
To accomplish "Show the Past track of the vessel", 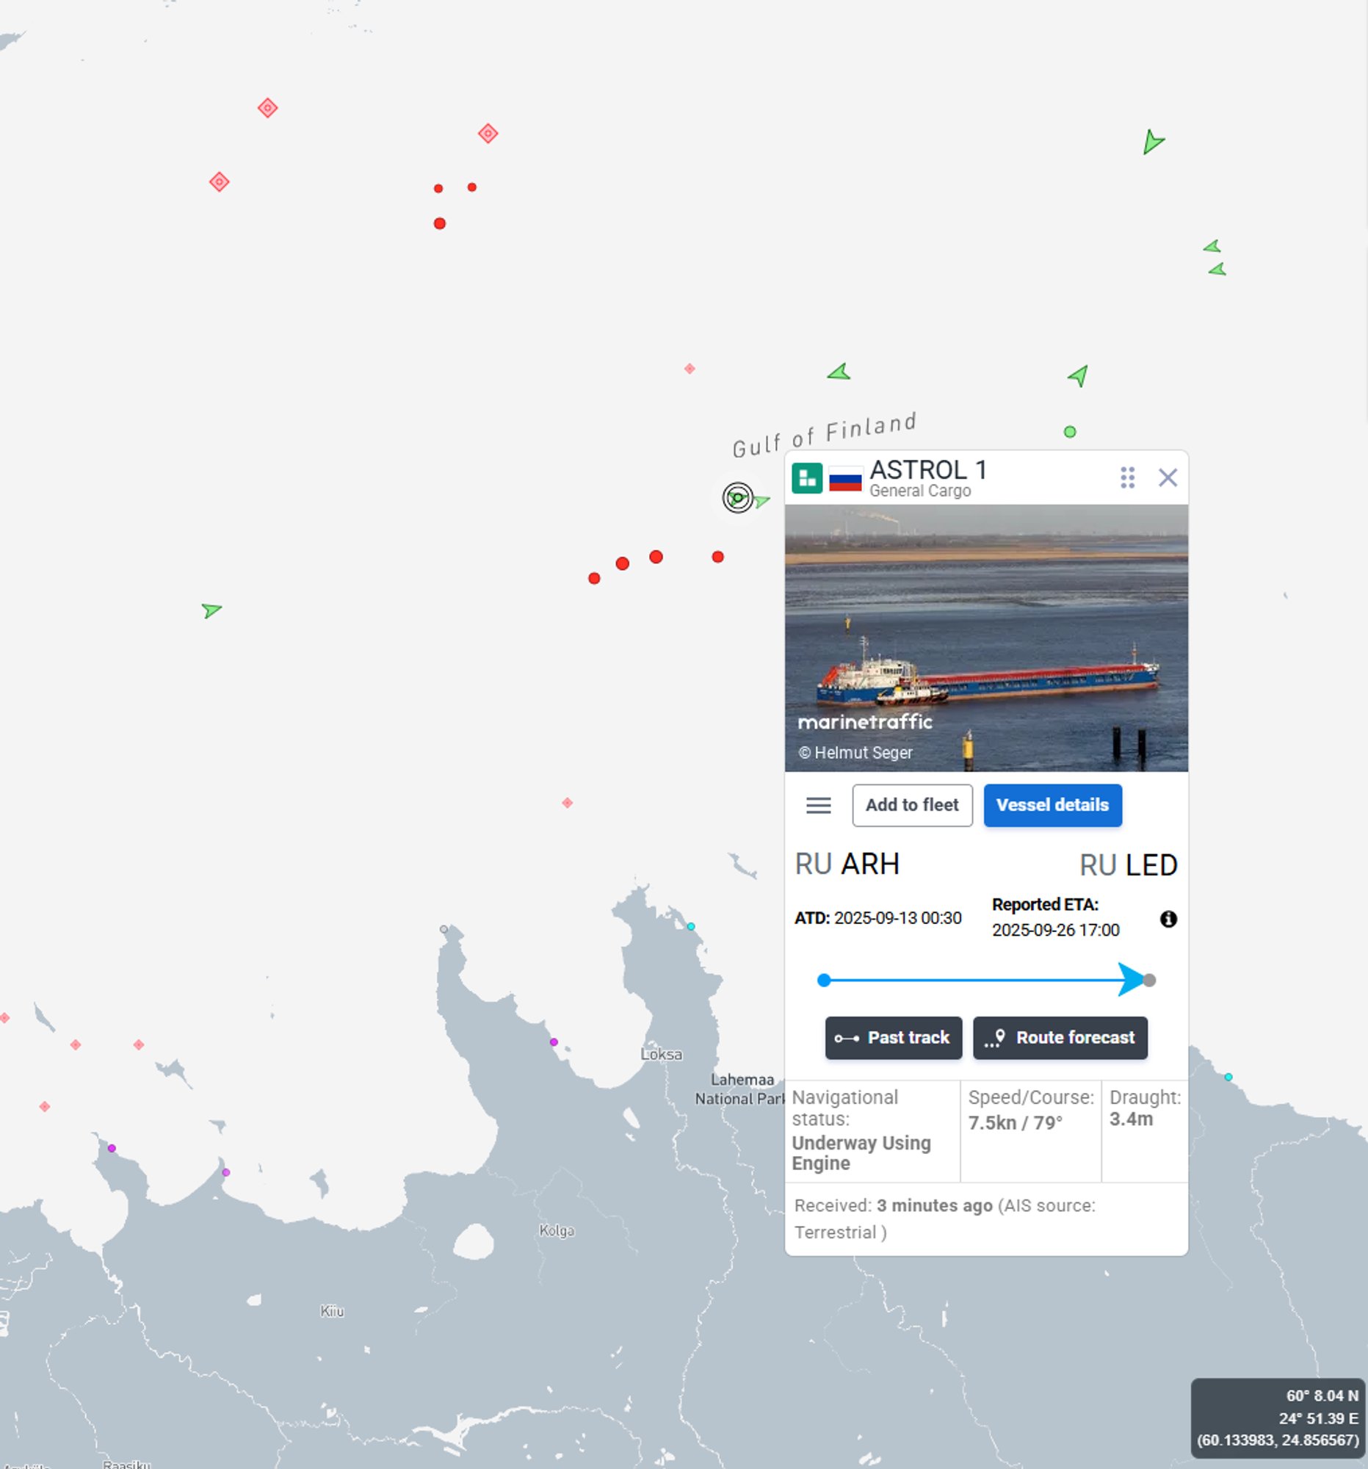I will [x=893, y=1037].
